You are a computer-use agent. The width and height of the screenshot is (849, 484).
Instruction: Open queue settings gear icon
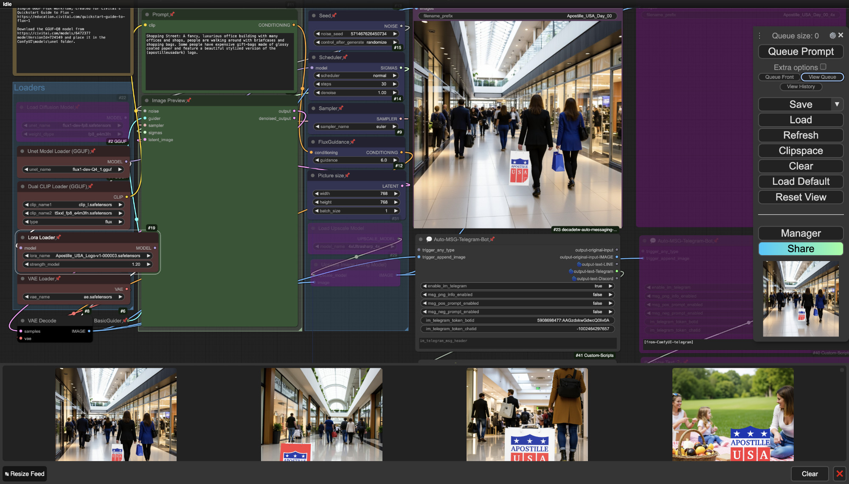pyautogui.click(x=832, y=36)
